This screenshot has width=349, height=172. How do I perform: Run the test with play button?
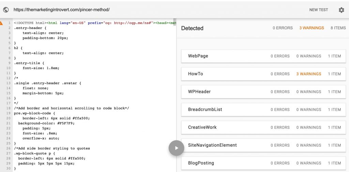pyautogui.click(x=176, y=148)
